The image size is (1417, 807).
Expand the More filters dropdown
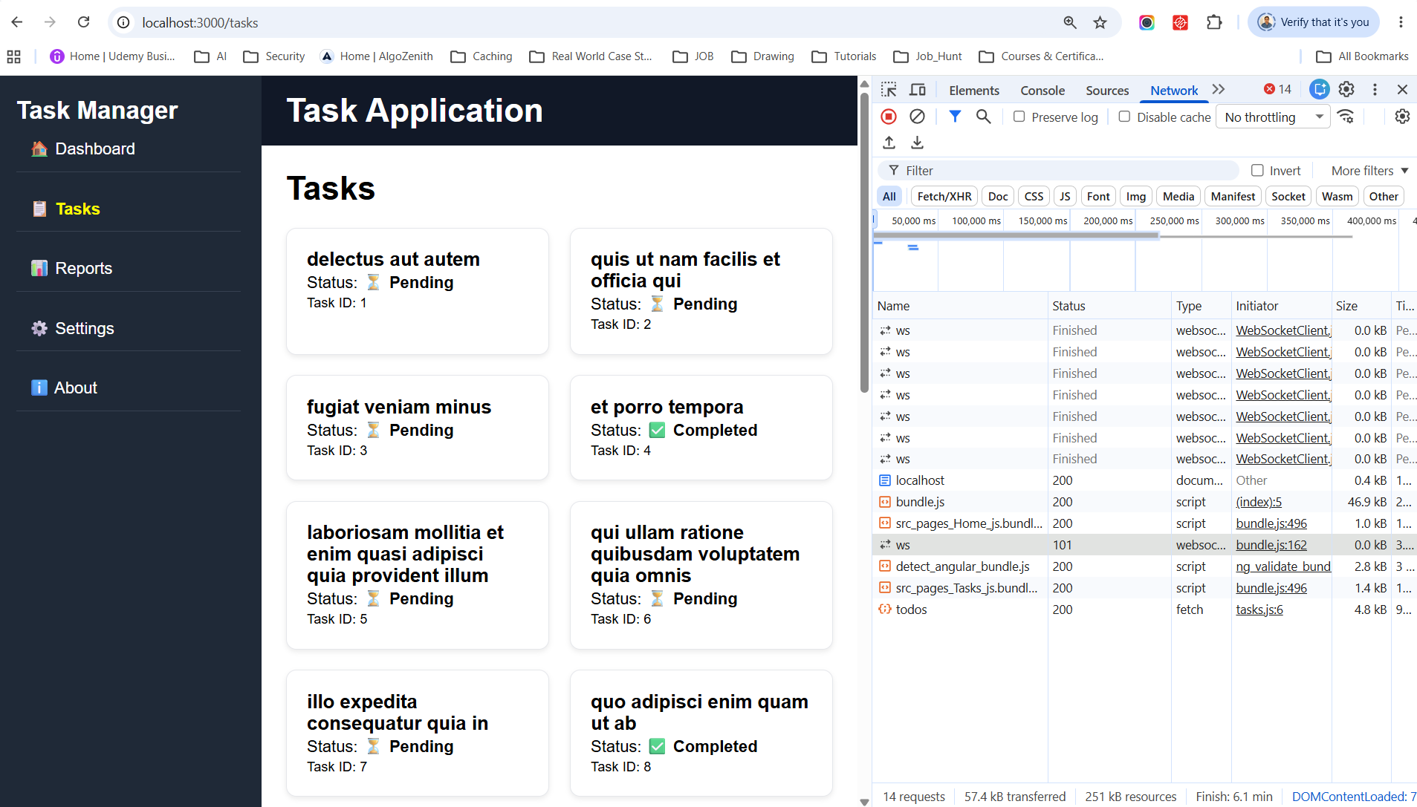(1369, 171)
